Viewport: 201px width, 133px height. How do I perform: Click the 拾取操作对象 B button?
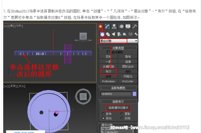[118, 108]
